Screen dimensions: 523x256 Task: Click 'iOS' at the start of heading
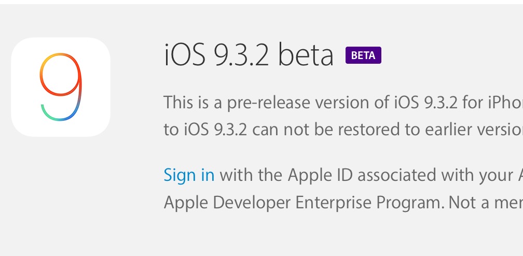tap(185, 55)
